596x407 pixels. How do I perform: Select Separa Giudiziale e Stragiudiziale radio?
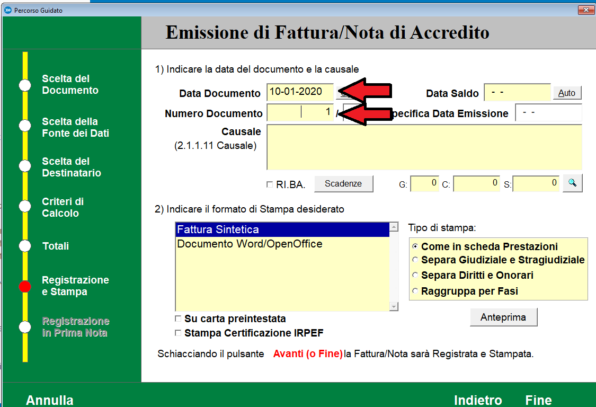click(x=415, y=260)
